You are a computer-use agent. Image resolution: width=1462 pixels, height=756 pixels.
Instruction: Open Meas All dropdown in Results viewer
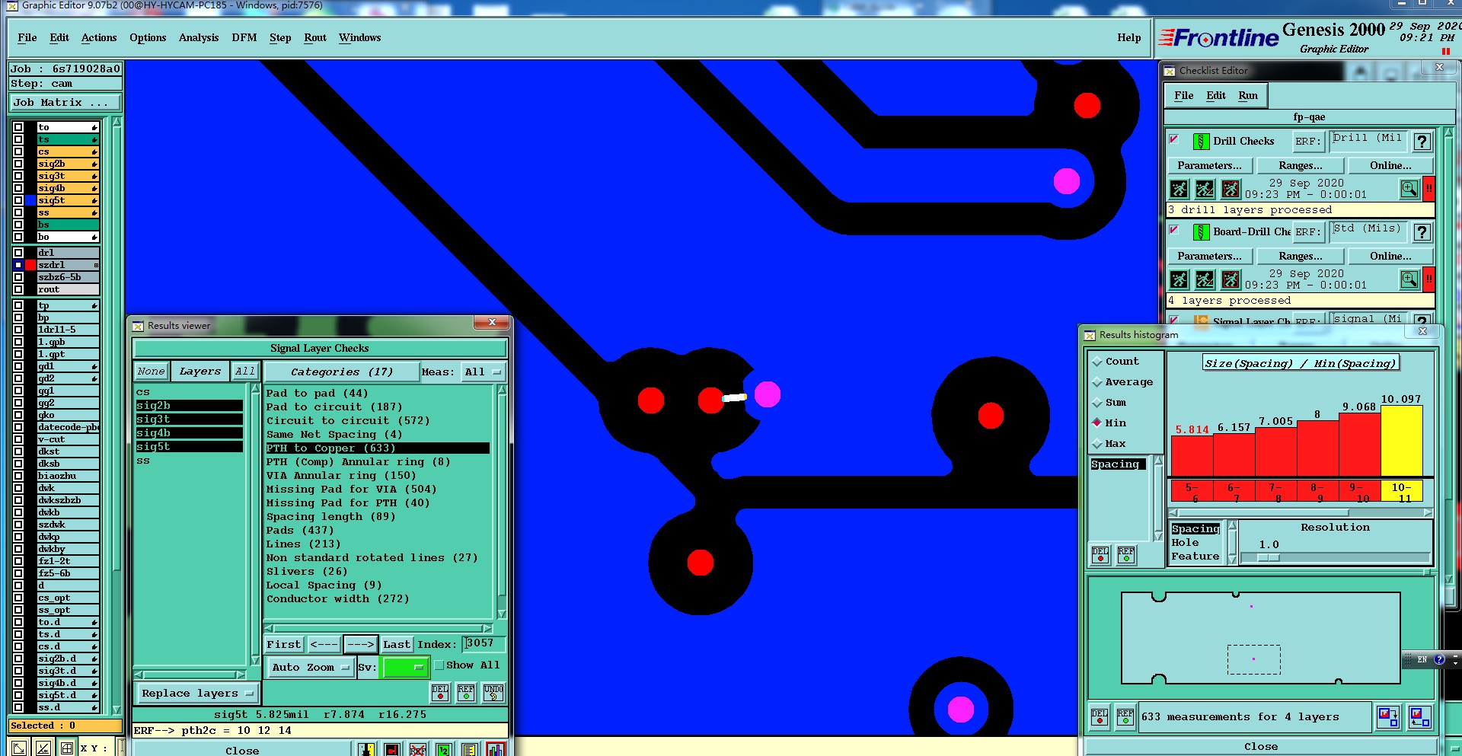(x=483, y=372)
